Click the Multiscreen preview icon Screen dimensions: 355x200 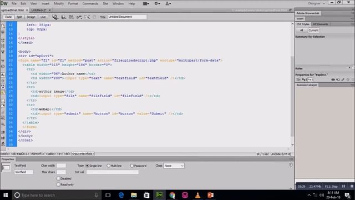coord(55,17)
